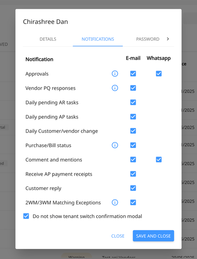View Purchase/Bill status info tooltip icon
Viewport: 197px width, 259px height.
click(115, 145)
